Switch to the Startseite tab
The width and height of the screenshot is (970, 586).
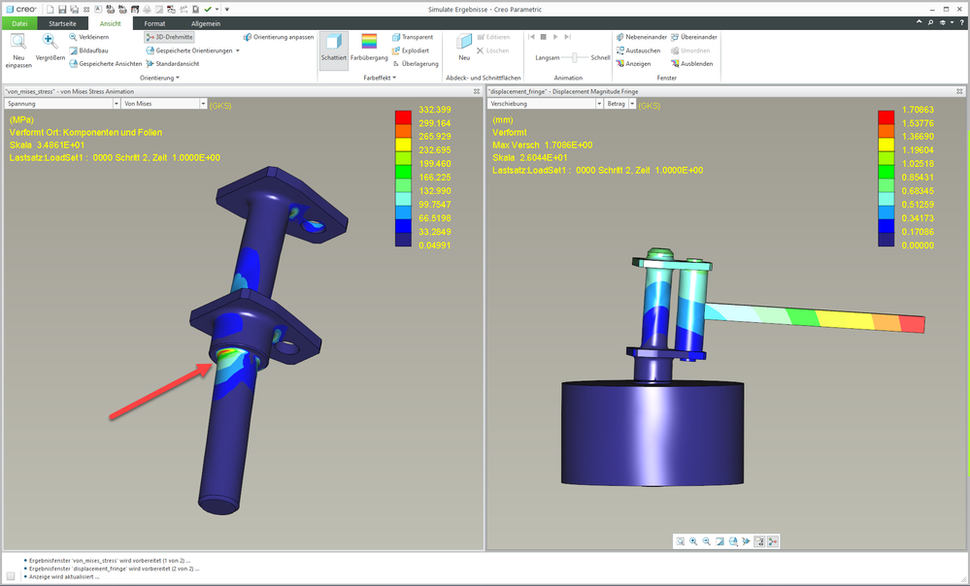(x=64, y=22)
